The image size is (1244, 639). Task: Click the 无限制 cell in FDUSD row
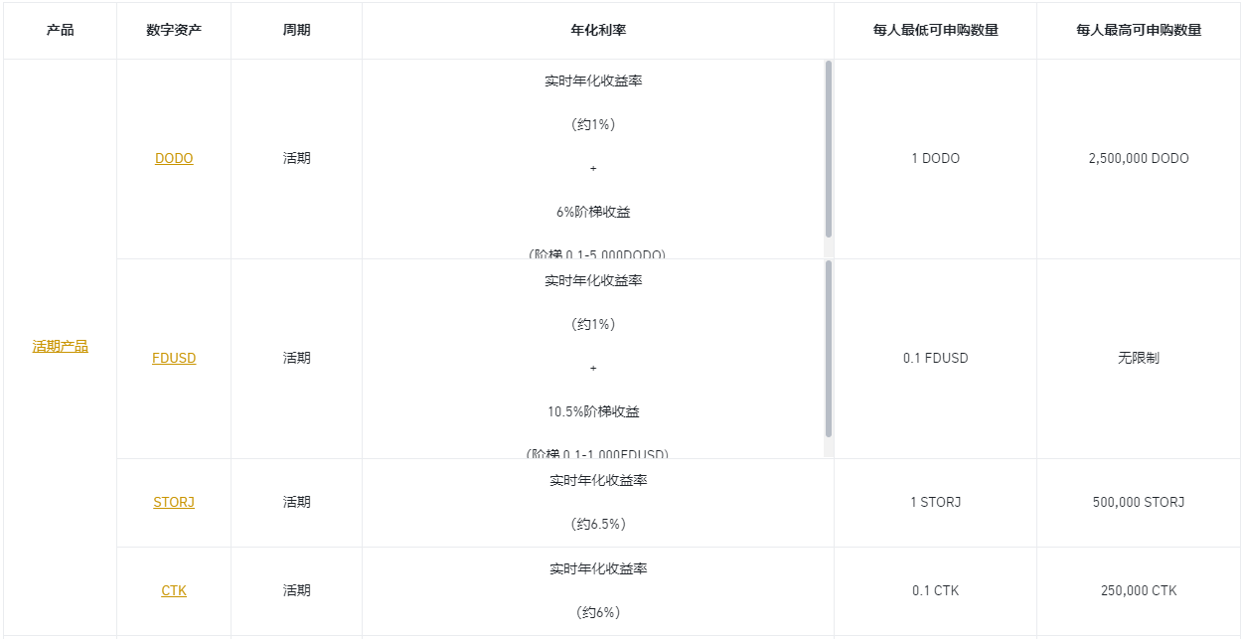1139,359
